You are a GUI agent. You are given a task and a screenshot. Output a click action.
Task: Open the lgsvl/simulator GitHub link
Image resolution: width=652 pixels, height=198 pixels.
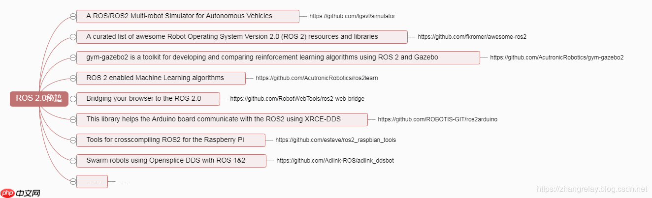pos(352,16)
